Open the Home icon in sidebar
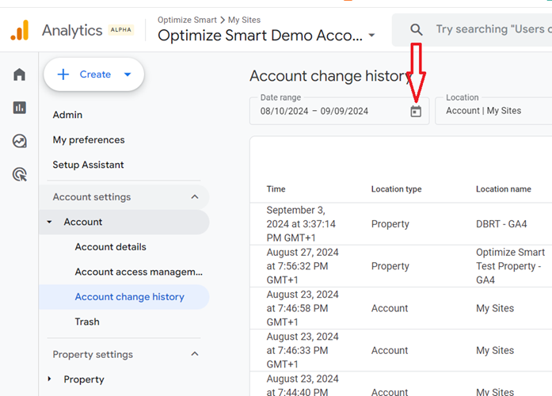 (19, 74)
